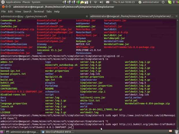Click the Bluetooth indicator beside the Wi-Fi icon
This screenshot has width=179, height=134.
coord(90,2)
